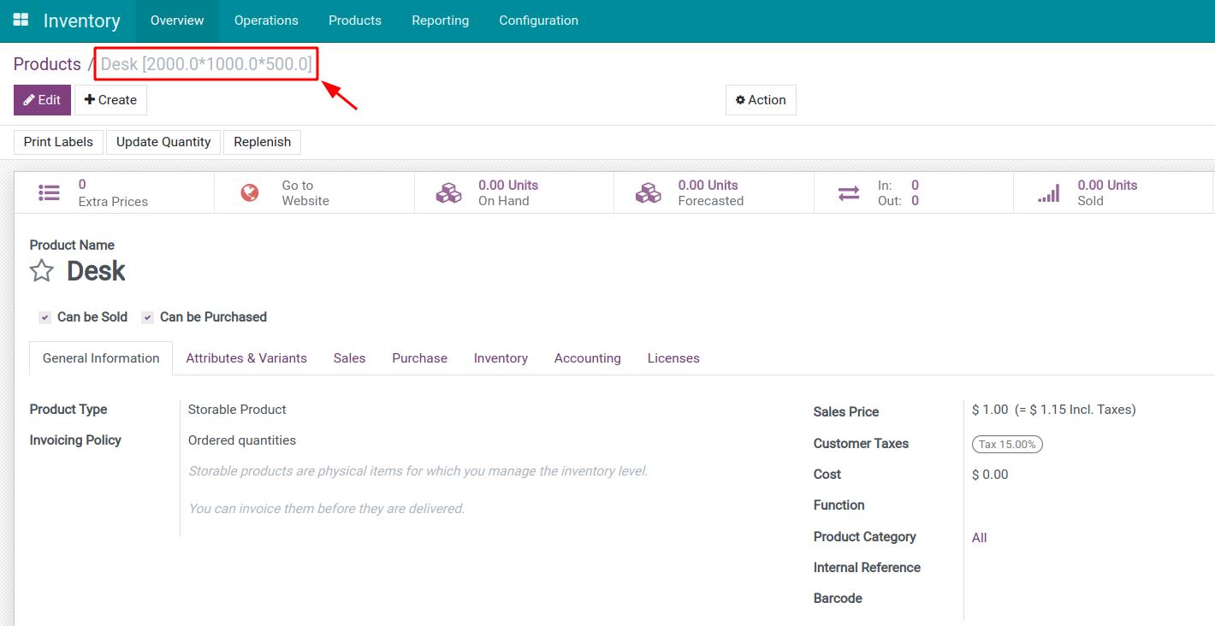Toggle the Can be Purchased checkbox
The image size is (1215, 626).
pyautogui.click(x=147, y=317)
